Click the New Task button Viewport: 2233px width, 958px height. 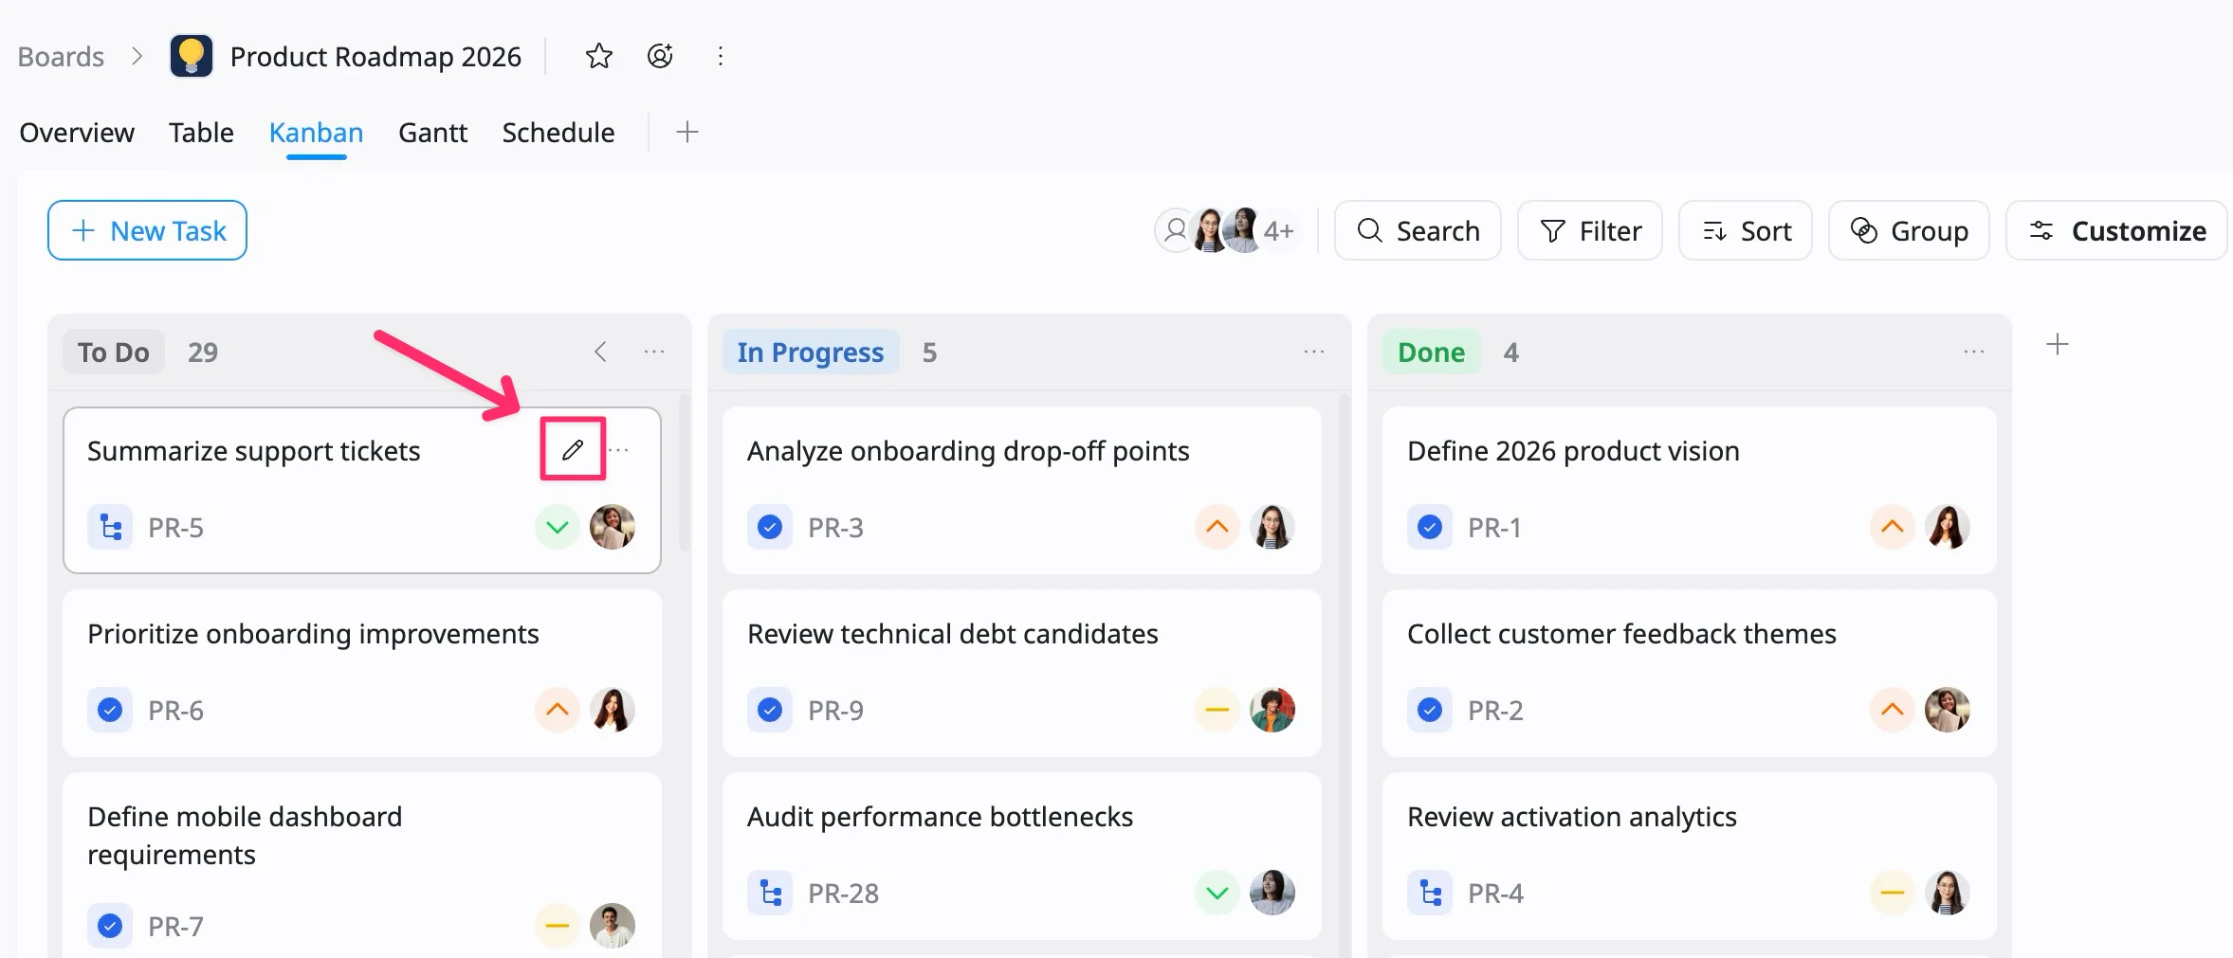click(x=147, y=230)
